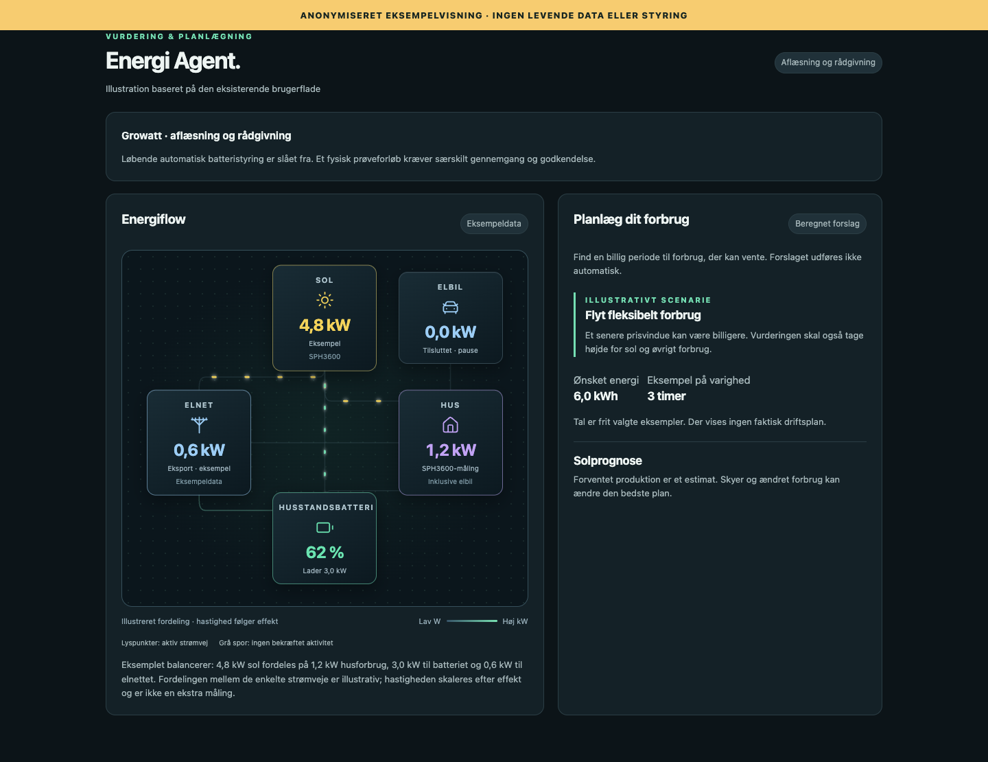This screenshot has width=988, height=762.
Task: Select the "Ønsket energi" label
Action: point(606,380)
